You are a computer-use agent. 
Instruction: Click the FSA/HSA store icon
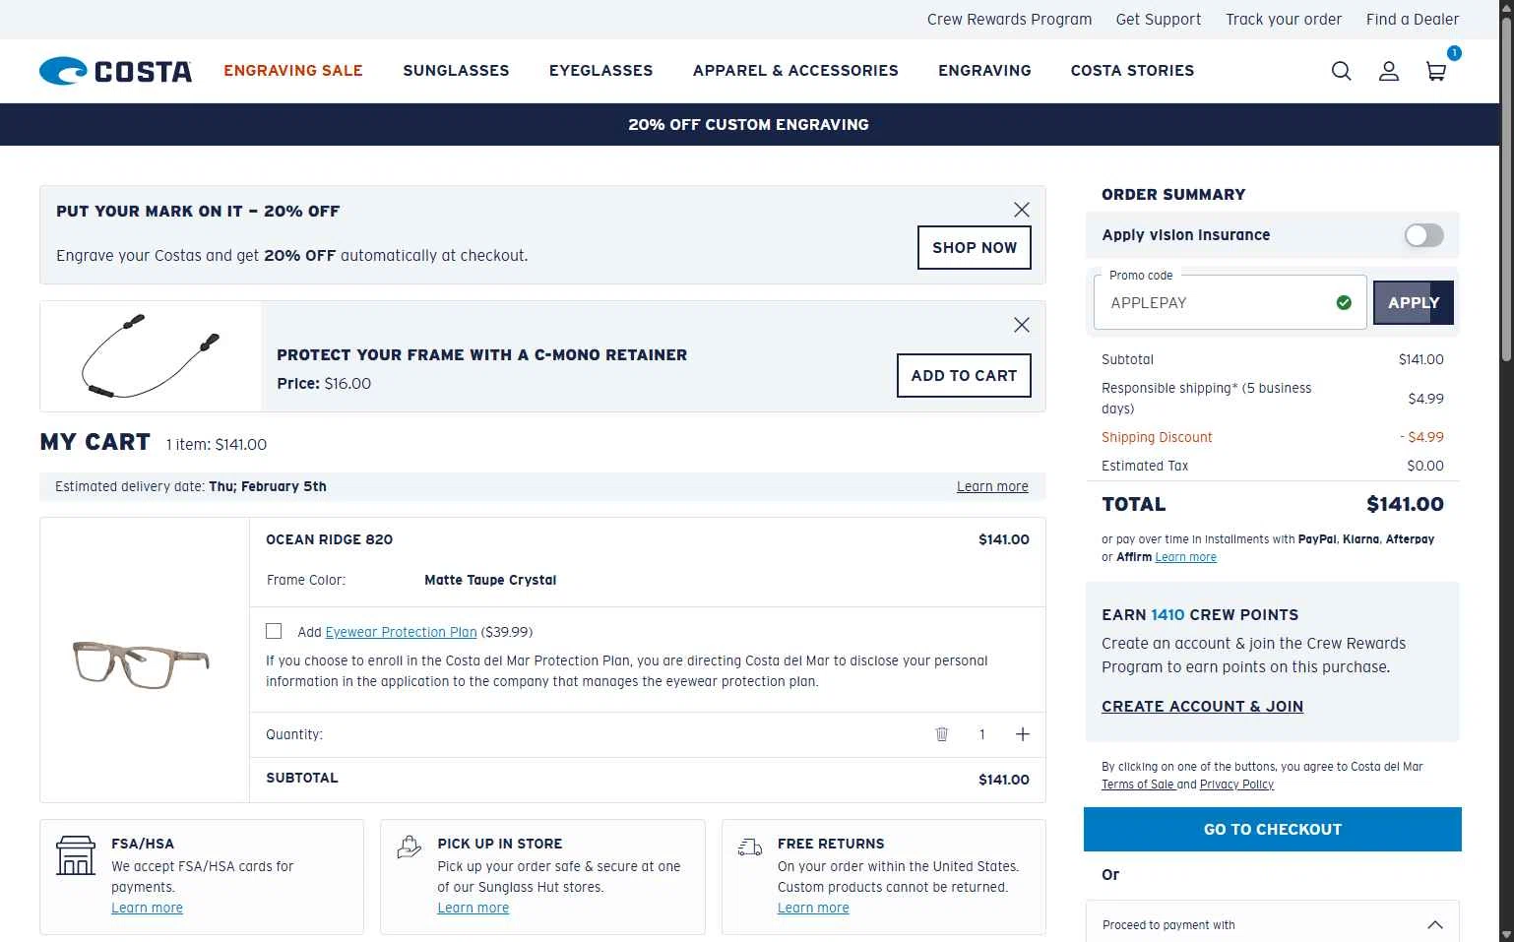pos(76,855)
